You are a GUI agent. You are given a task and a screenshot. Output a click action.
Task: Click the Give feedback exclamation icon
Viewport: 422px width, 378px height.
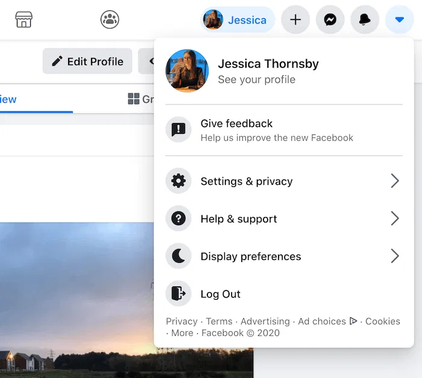[178, 130]
